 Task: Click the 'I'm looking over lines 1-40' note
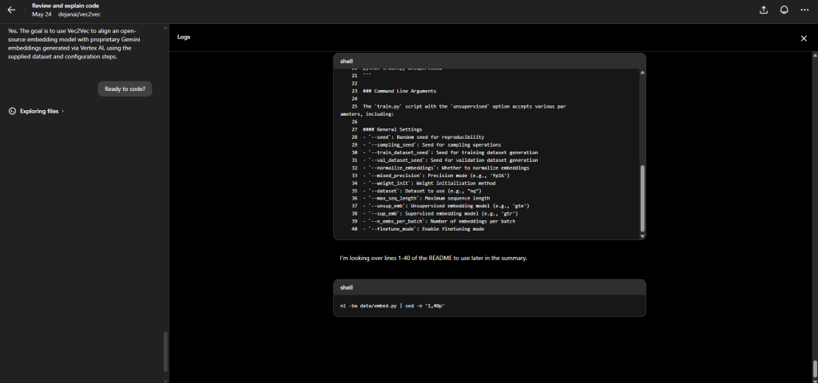tap(433, 258)
